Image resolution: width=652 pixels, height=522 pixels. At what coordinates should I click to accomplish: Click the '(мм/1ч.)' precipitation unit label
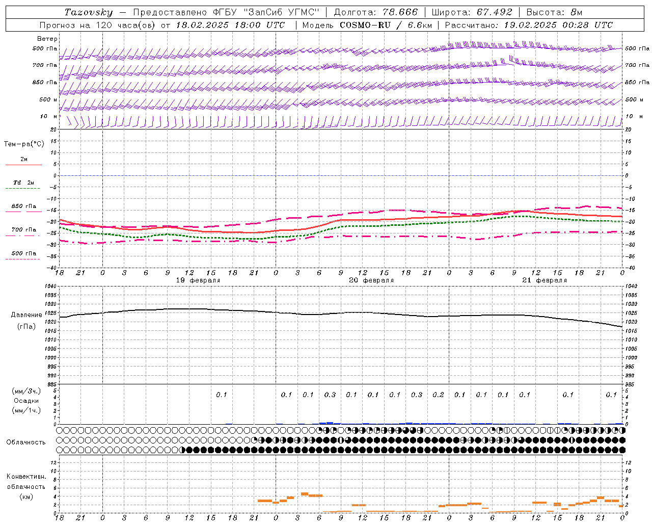point(26,410)
